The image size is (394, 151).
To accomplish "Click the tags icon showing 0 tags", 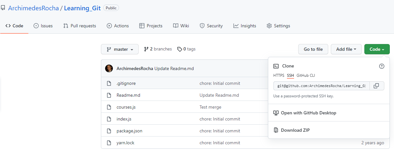I will pyautogui.click(x=179, y=49).
